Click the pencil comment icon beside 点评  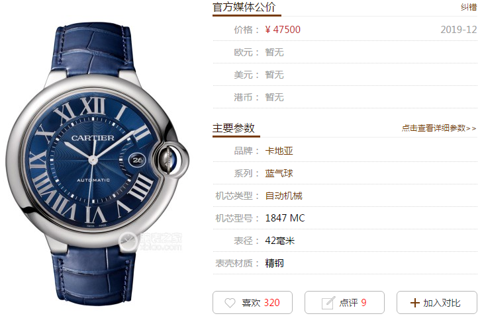pos(328,303)
